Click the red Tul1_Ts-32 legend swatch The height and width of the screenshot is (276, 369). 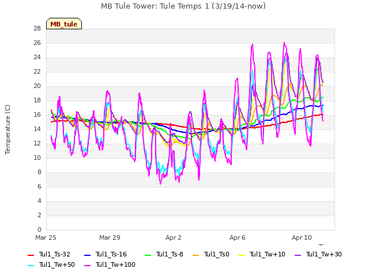coord(31,255)
